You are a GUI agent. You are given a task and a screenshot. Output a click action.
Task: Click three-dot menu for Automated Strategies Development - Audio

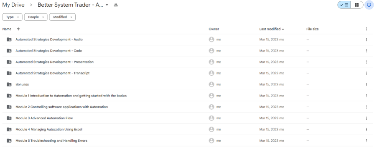(x=367, y=39)
